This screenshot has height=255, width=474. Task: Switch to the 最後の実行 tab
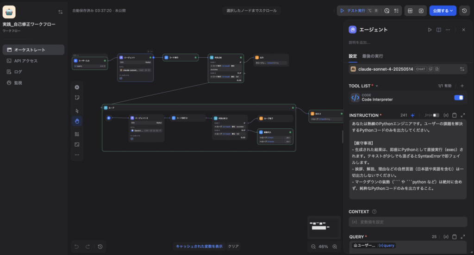pyautogui.click(x=373, y=56)
